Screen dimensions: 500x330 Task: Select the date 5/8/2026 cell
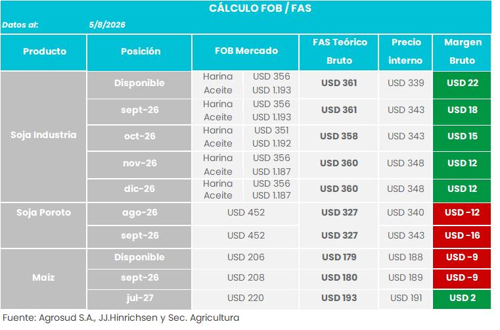coord(107,25)
